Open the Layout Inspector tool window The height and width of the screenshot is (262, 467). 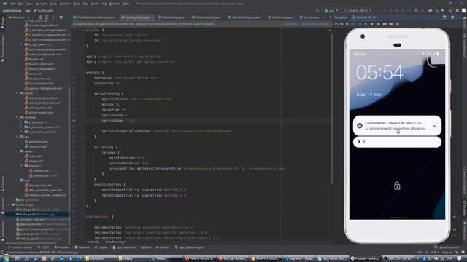447,247
